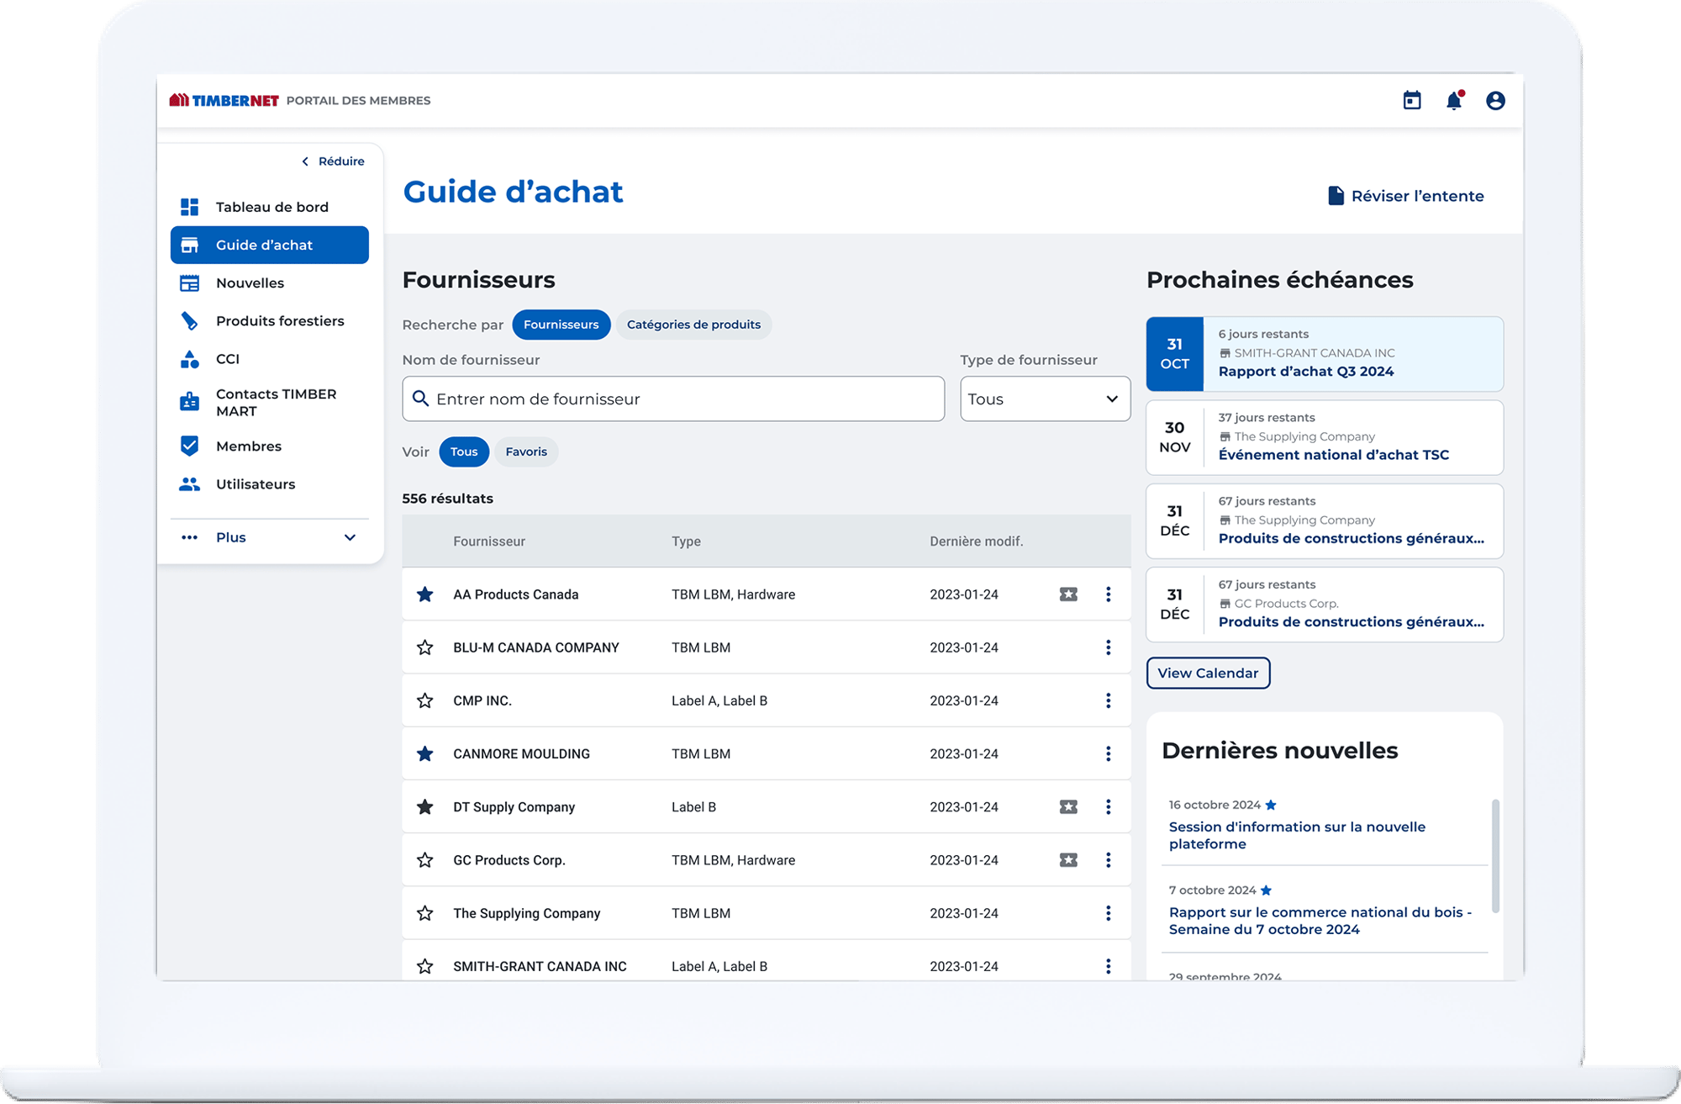Star SMITH-GRANT CANADA INC row
Viewport: 1681px width, 1104px height.
(425, 966)
